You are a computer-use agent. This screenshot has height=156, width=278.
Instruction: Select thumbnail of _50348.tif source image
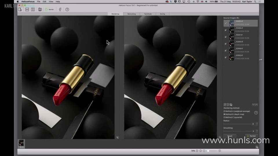[231, 44]
